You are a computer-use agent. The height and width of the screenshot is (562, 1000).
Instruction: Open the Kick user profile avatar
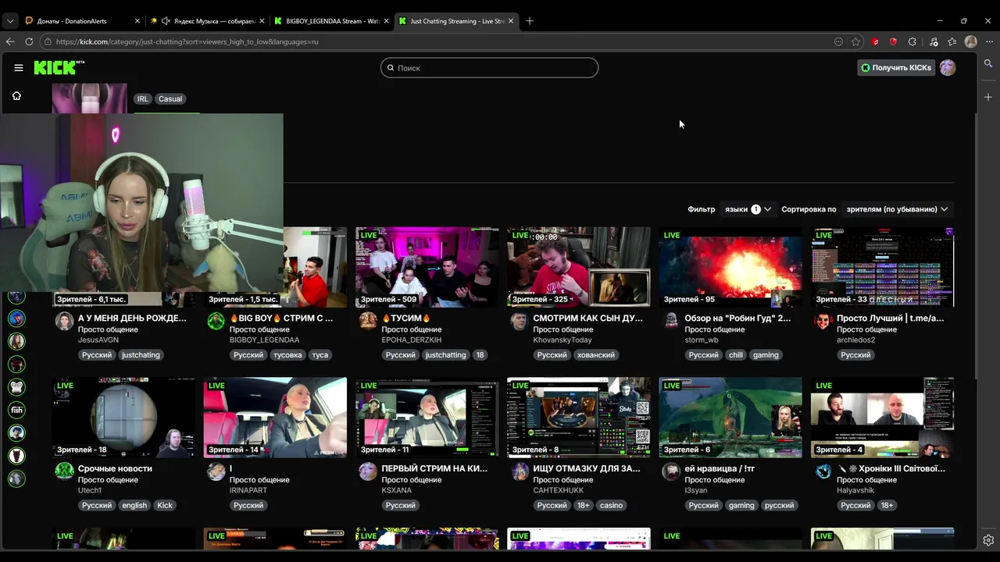pos(948,68)
